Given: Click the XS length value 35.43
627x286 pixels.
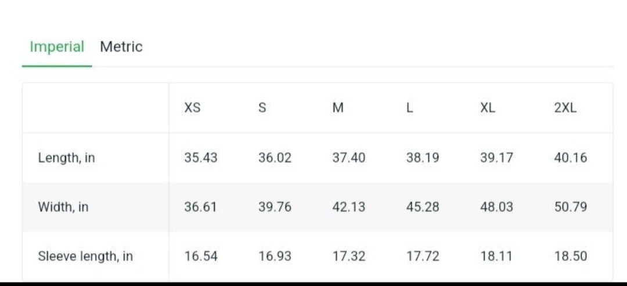Looking at the screenshot, I should coord(201,158).
